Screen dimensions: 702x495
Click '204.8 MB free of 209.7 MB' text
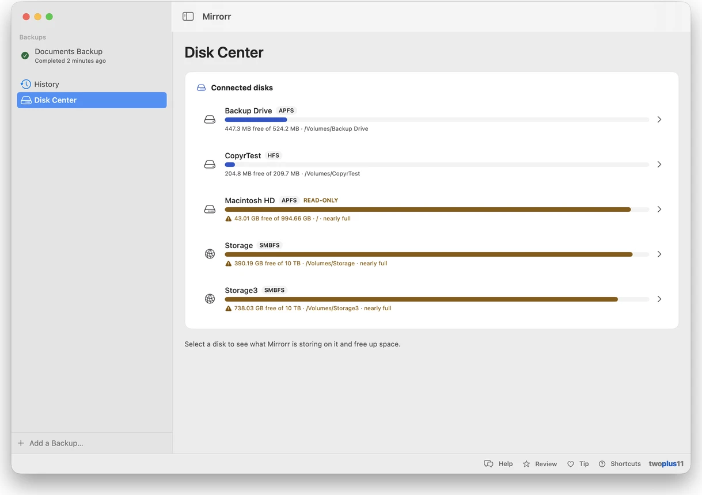[x=262, y=174]
